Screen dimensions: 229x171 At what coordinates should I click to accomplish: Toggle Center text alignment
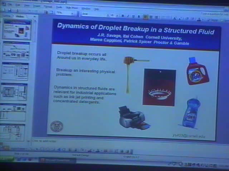coord(151,17)
